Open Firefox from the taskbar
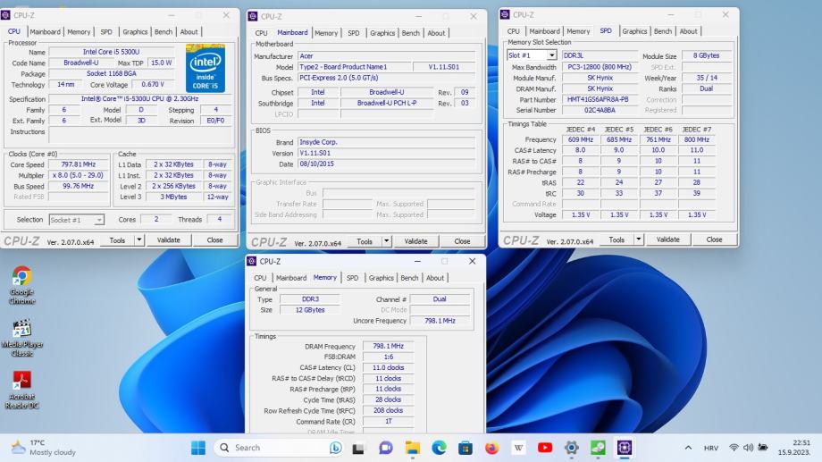The image size is (822, 462). (491, 448)
